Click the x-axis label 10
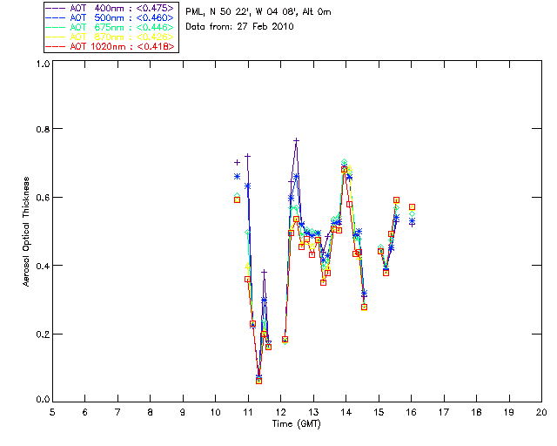 (x=215, y=413)
